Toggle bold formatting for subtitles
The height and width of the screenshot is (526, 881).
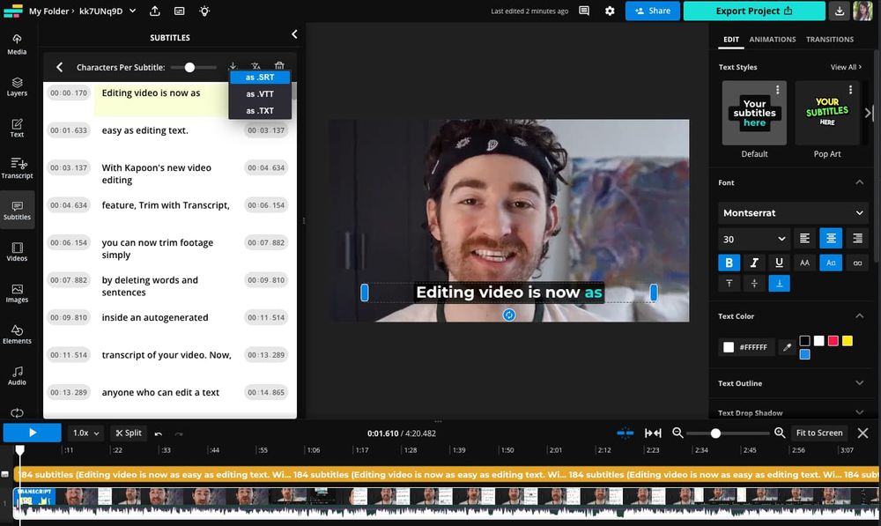click(729, 262)
